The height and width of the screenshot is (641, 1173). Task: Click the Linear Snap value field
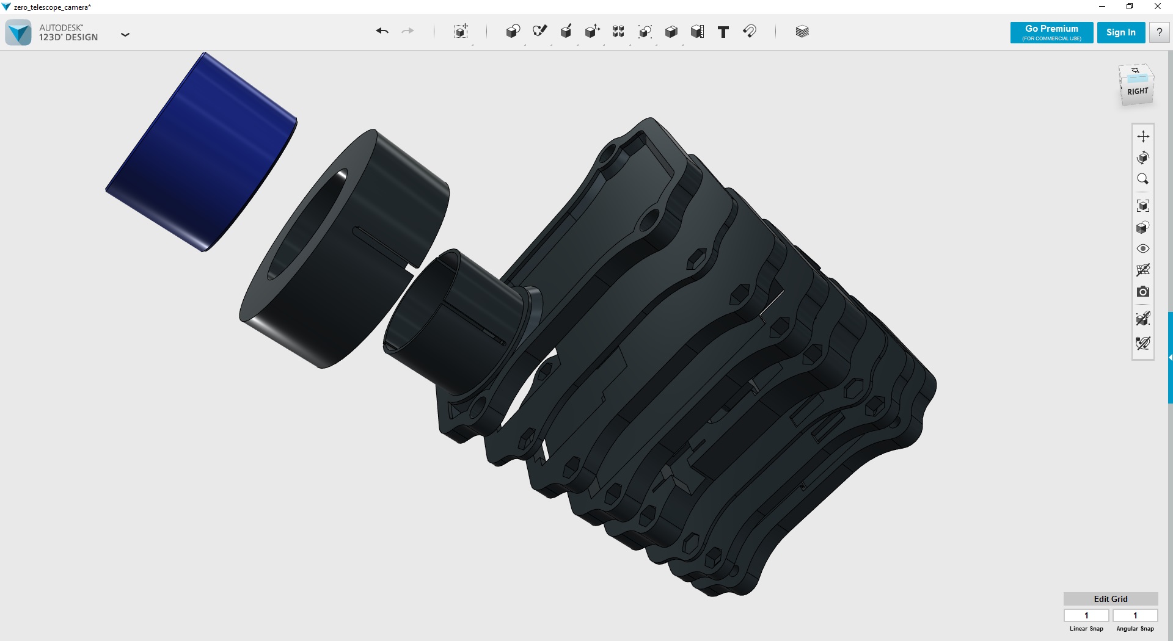click(x=1086, y=615)
